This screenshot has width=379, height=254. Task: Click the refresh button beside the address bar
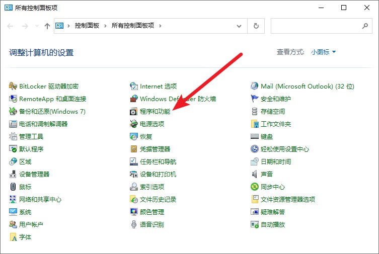coord(256,26)
